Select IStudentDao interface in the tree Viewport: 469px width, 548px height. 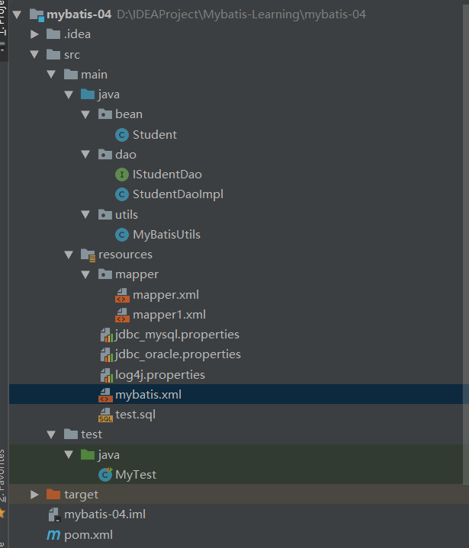(x=167, y=175)
